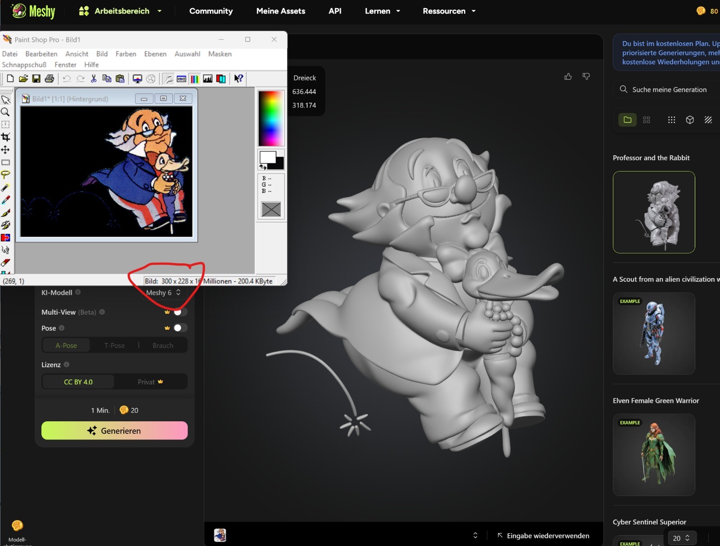Screen dimensions: 720x546
Task: Select the Crop tool in Paint Shop Pro
Action: 6,137
